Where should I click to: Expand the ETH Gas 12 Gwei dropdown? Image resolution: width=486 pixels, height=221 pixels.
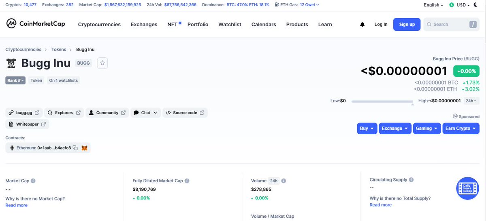pos(309,5)
